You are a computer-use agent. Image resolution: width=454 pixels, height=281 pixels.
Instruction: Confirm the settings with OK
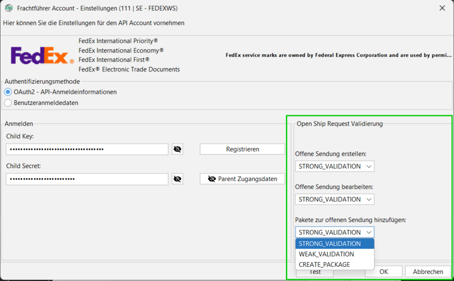[x=384, y=271]
